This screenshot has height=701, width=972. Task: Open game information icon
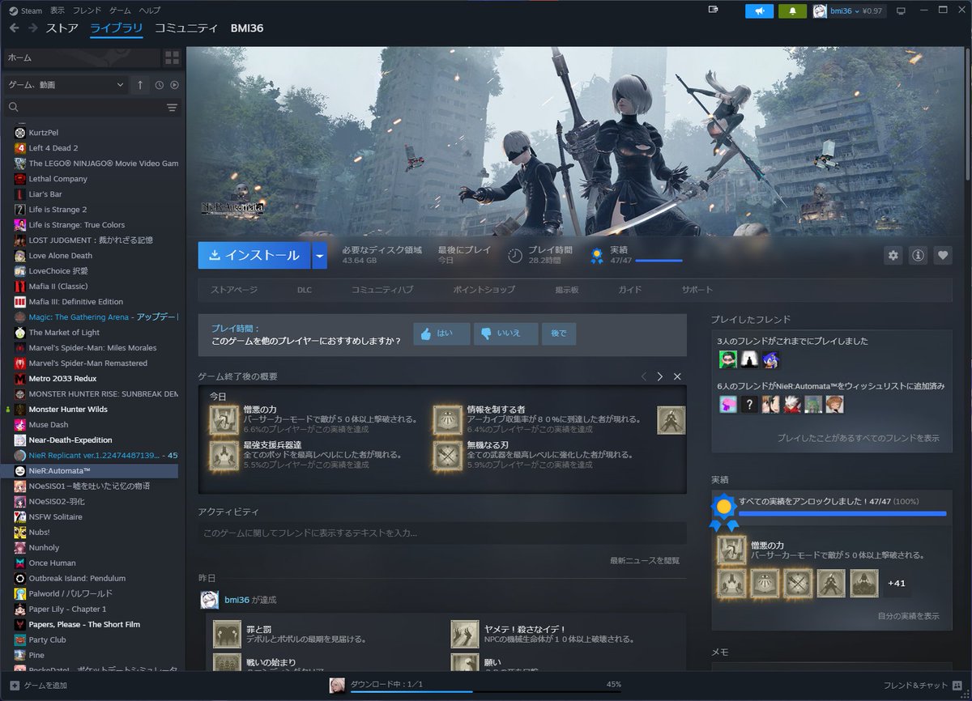pyautogui.click(x=918, y=255)
